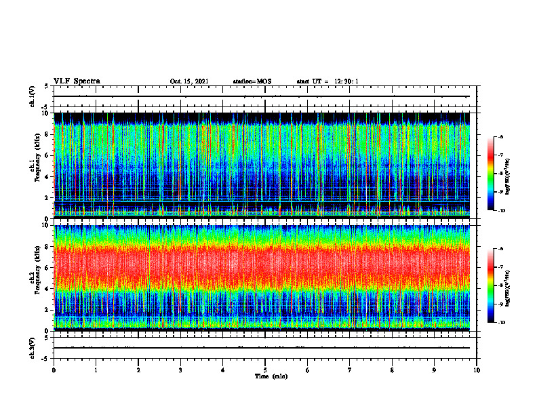Click the "5" tick on ch.1(V) axis
The height and width of the screenshot is (415, 537).
point(47,87)
